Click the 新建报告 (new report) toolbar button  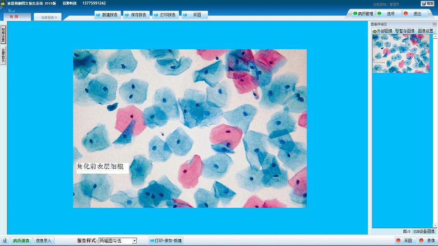108,15
